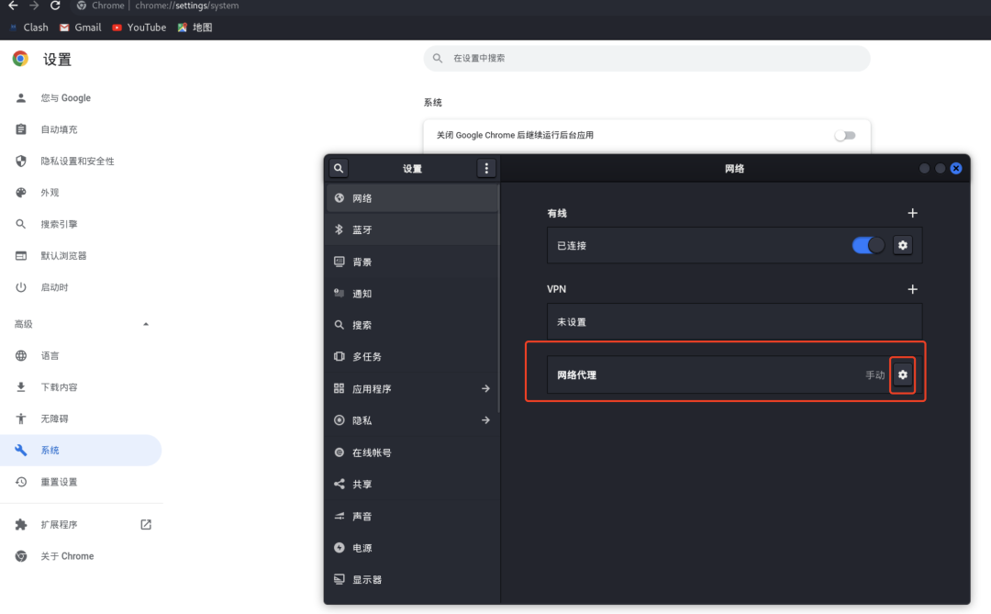
Task: Click the Chrome logo beside 设置
Action: tap(20, 59)
